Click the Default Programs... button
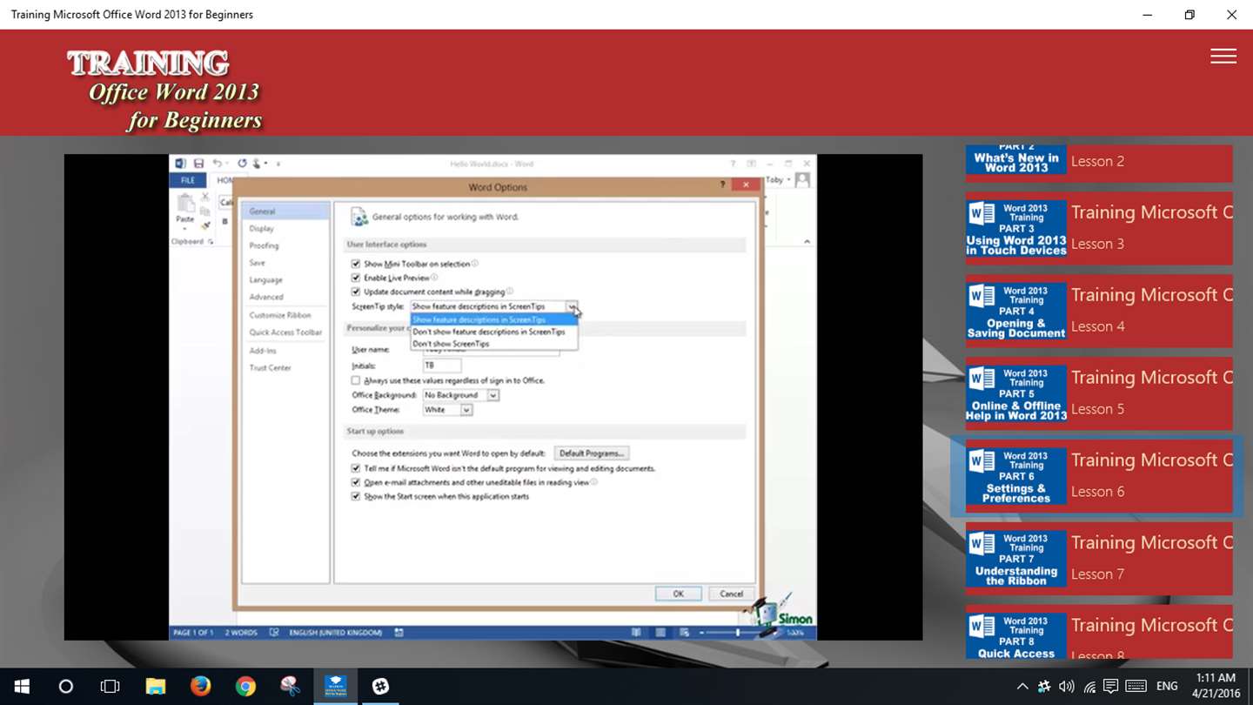 click(x=592, y=453)
